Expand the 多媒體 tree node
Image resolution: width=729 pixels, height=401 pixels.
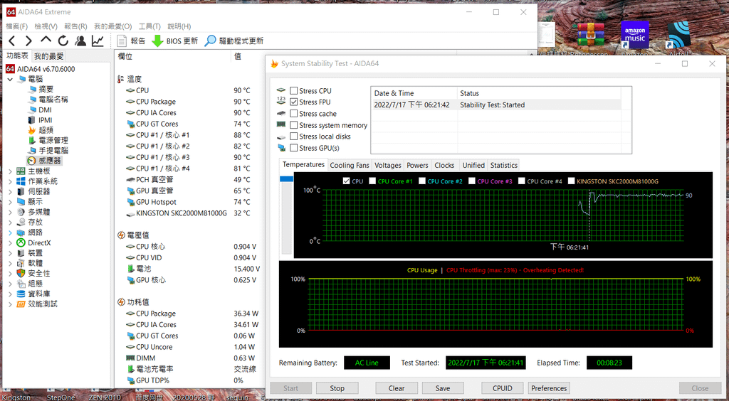10,212
